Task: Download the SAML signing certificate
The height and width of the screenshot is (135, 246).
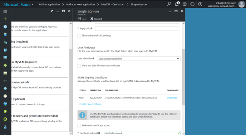Action: point(172,98)
